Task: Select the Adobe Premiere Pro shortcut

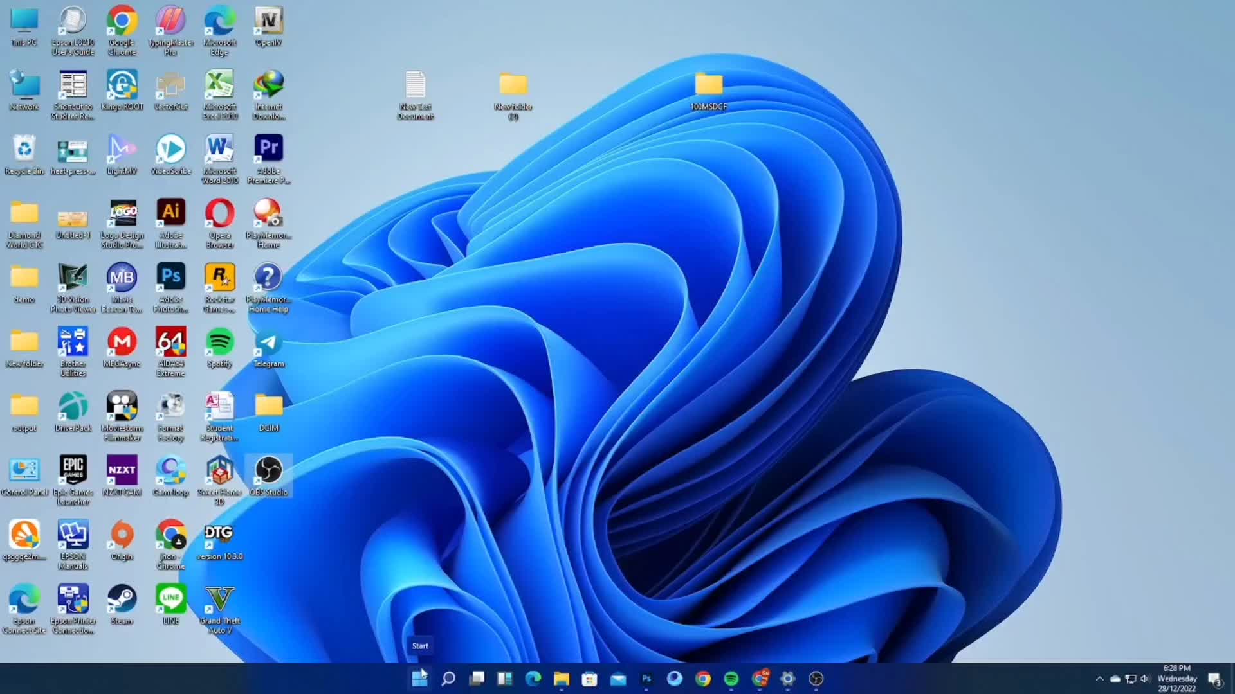Action: 268,159
